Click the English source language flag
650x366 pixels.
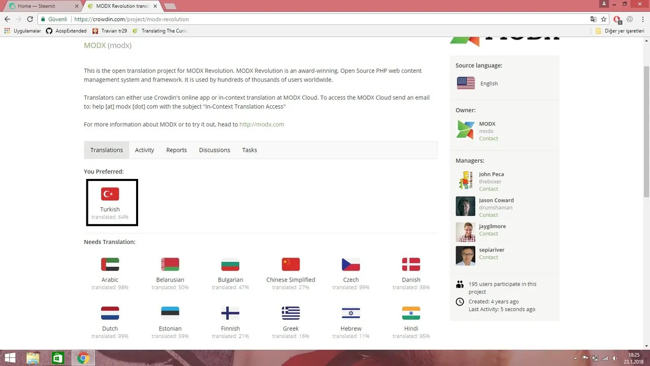pyautogui.click(x=466, y=83)
